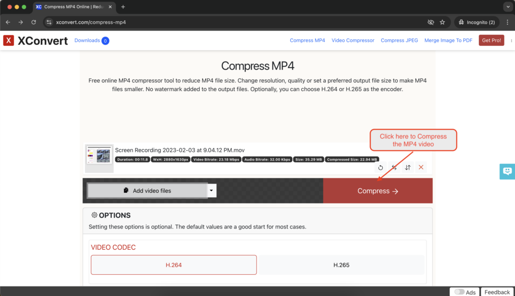The height and width of the screenshot is (296, 515).
Task: Open the Compress JPEG nav link
Action: coord(399,40)
